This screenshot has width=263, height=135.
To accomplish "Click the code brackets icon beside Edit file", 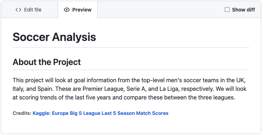I will point(18,10).
